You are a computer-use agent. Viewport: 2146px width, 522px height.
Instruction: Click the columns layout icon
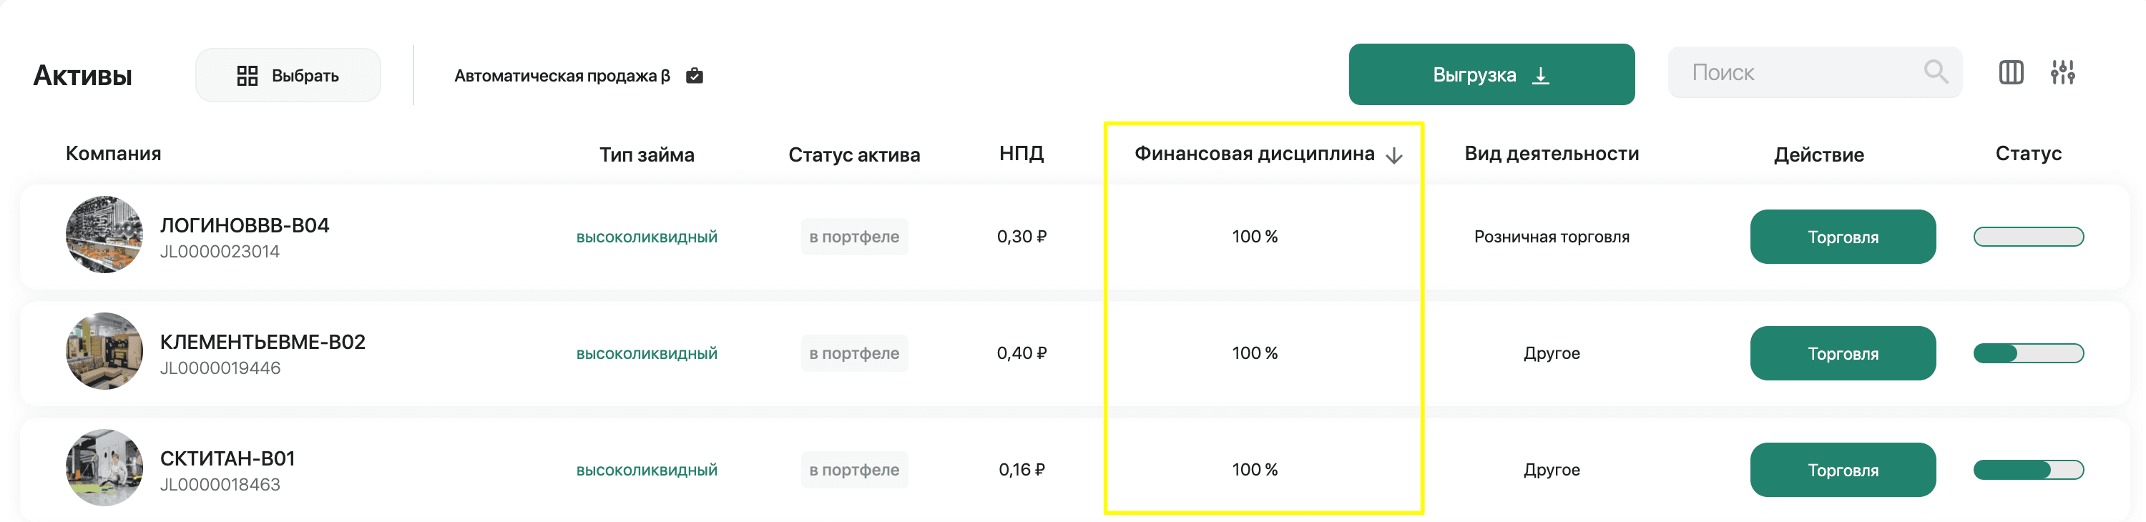click(x=2010, y=73)
